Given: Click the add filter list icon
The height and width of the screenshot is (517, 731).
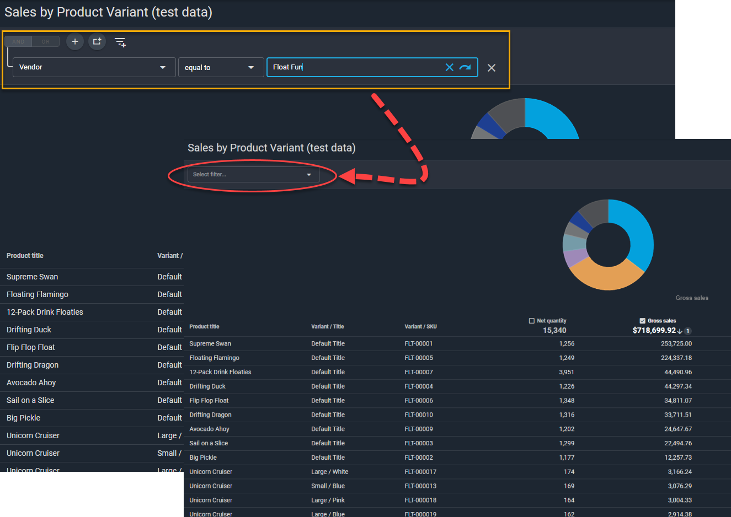Looking at the screenshot, I should [x=120, y=42].
